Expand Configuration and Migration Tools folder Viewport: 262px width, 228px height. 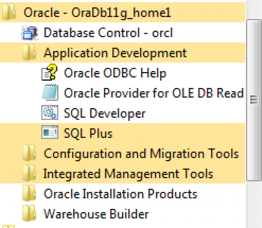point(141,153)
